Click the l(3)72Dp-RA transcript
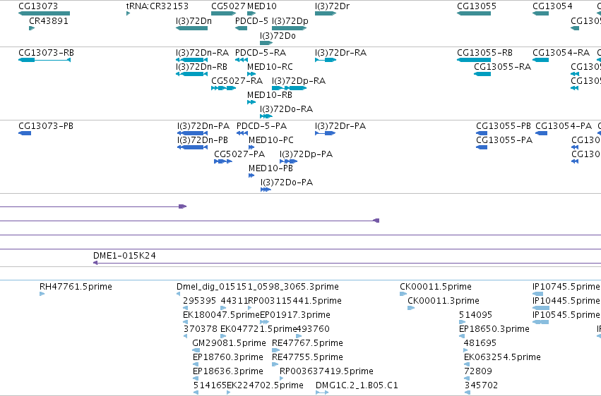The width and height of the screenshot is (601, 396). tap(289, 88)
